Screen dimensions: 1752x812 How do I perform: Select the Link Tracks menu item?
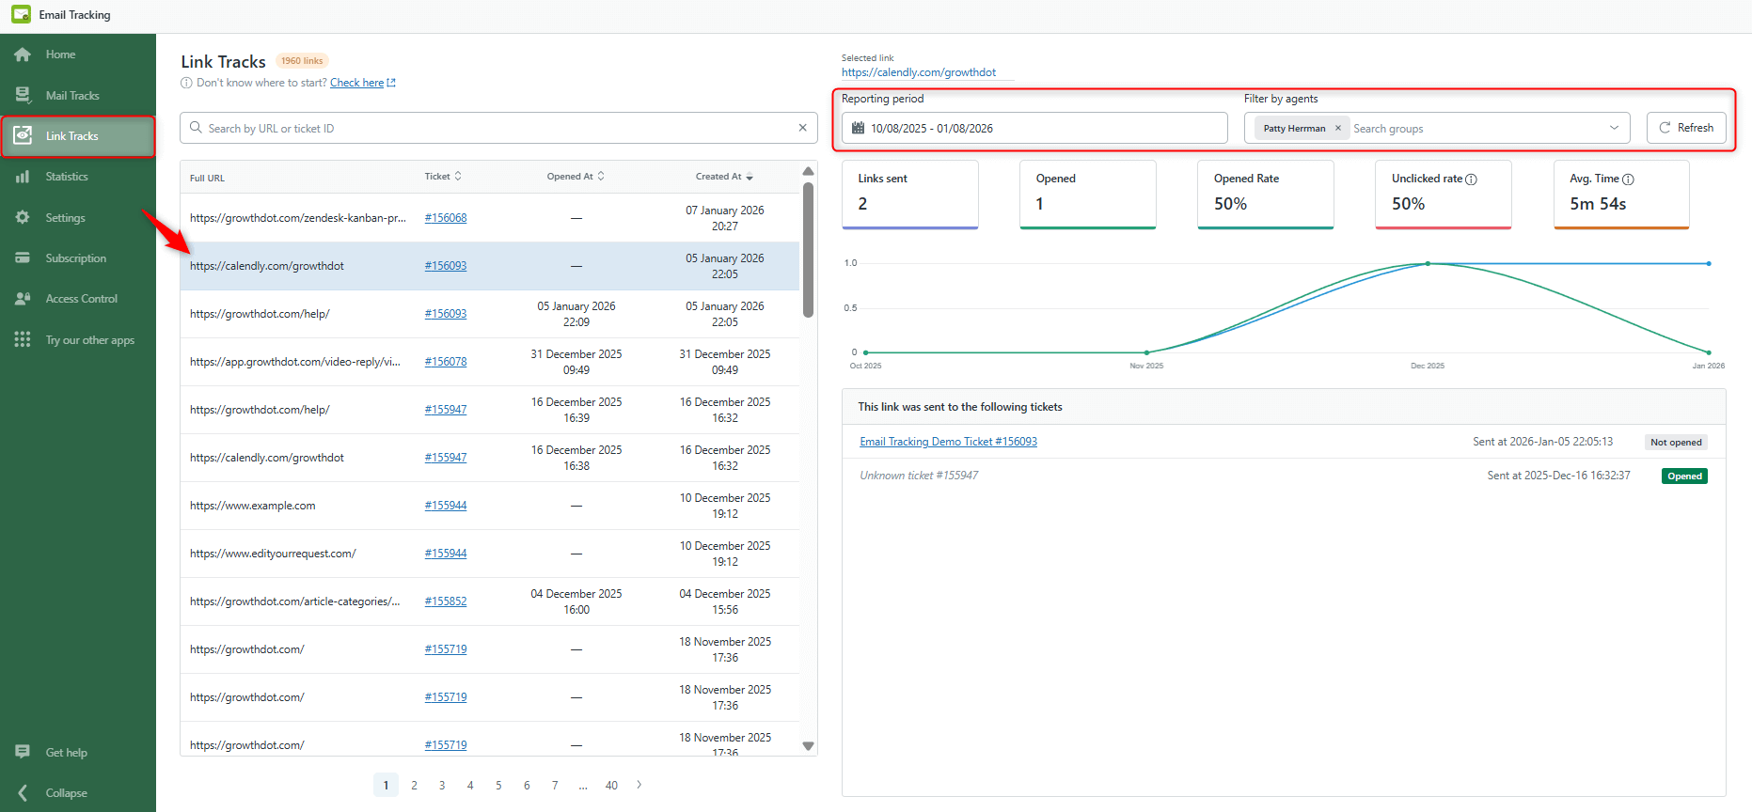(x=72, y=136)
